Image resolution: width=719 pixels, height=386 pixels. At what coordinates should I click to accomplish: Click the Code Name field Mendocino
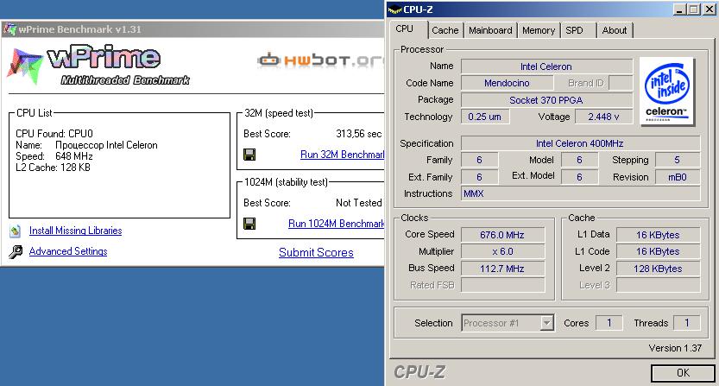point(507,83)
